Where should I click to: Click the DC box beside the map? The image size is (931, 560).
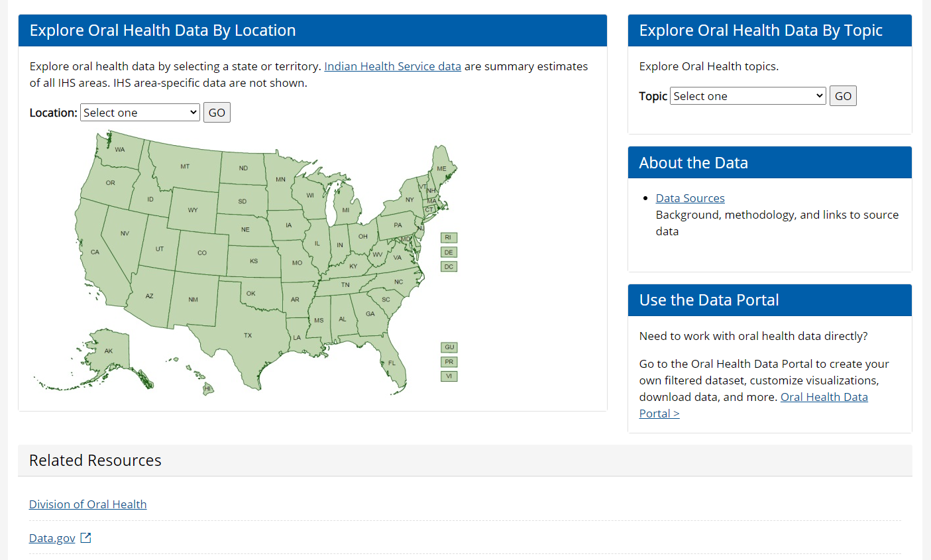click(449, 267)
